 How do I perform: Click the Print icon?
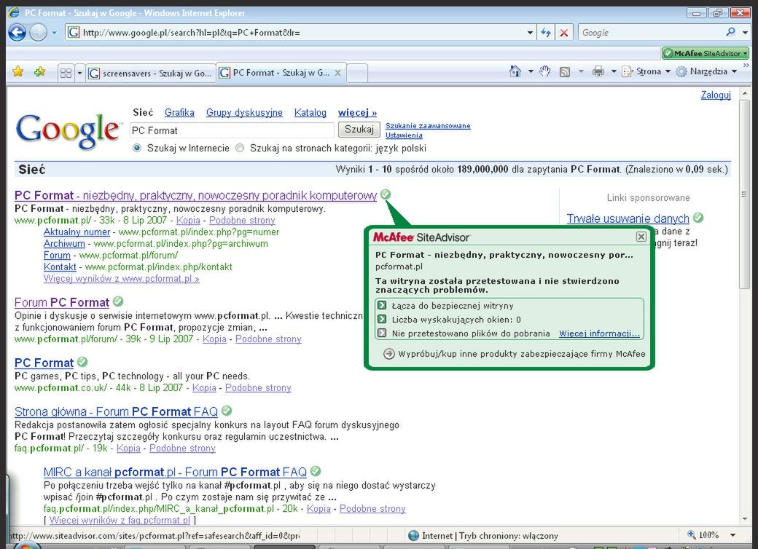598,71
